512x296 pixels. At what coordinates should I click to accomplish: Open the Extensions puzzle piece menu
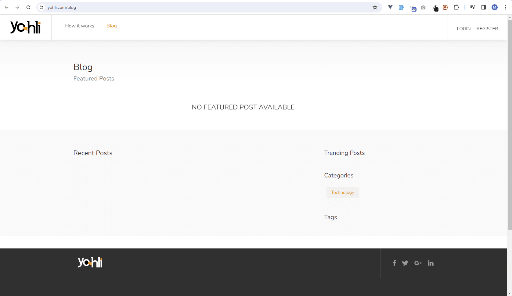click(456, 7)
